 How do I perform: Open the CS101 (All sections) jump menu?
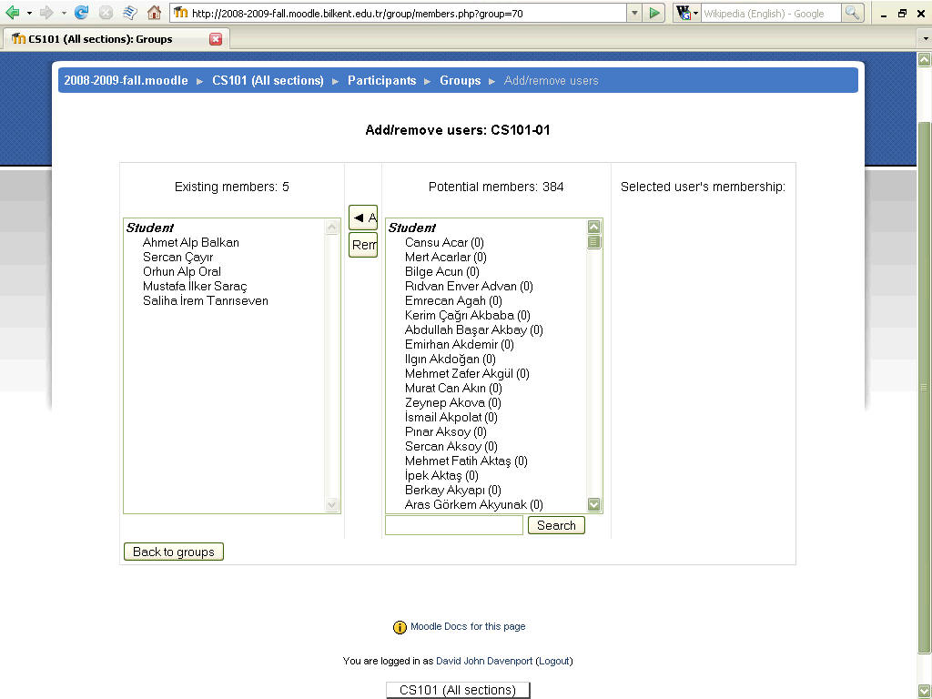click(x=458, y=690)
